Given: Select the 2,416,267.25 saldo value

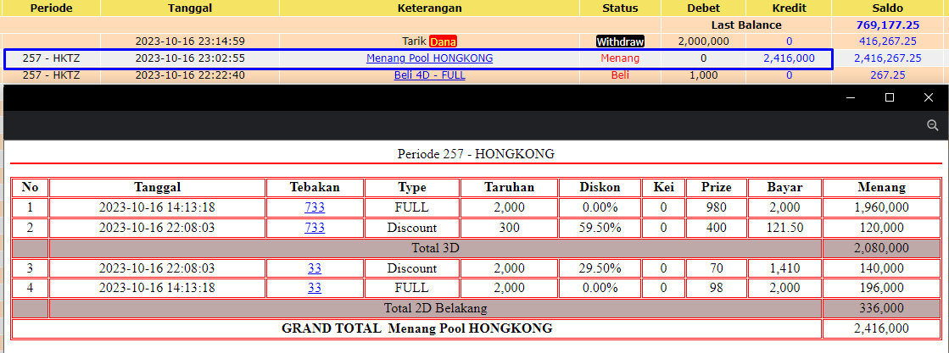Looking at the screenshot, I should (888, 58).
